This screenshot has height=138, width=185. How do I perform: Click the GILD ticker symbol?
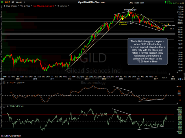tap(8, 2)
